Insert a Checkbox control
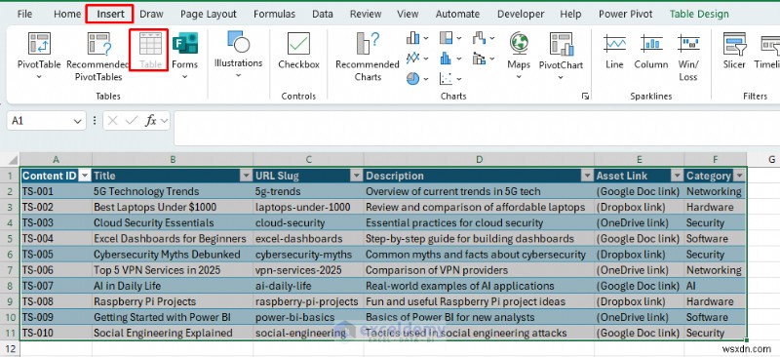Screen dimensions: 780x357 coord(298,51)
